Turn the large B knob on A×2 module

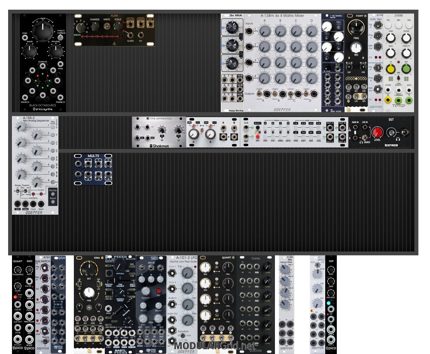[x=210, y=134]
